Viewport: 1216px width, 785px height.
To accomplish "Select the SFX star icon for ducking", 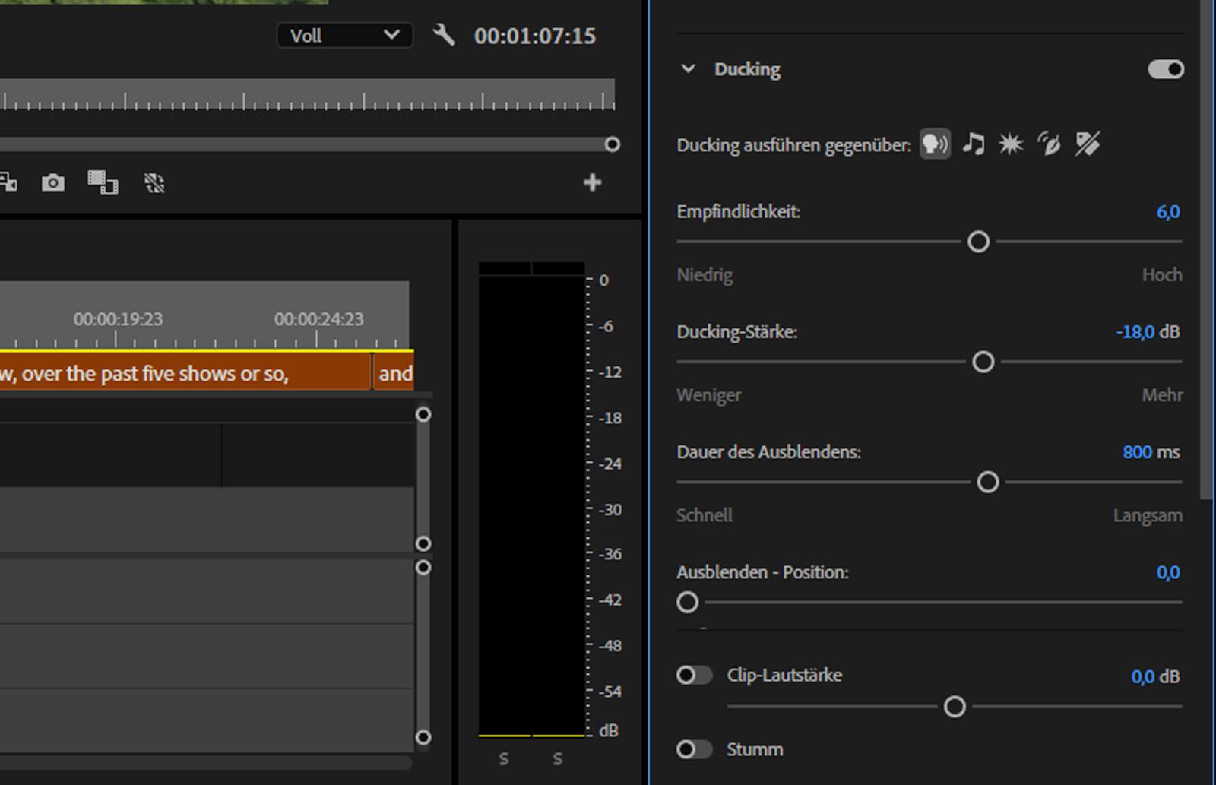I will [x=1010, y=143].
